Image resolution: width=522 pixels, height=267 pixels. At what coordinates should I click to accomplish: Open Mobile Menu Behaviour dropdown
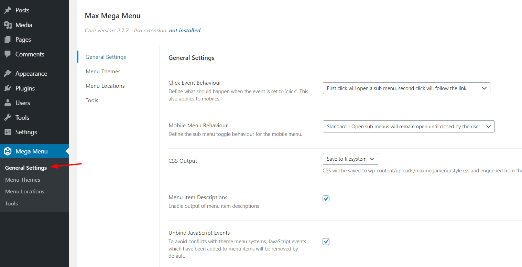[x=409, y=127]
